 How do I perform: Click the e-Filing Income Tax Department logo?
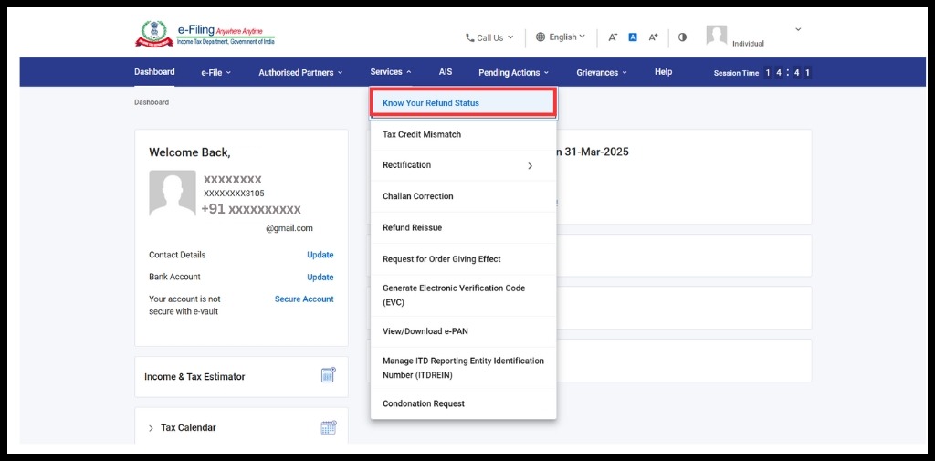(205, 34)
